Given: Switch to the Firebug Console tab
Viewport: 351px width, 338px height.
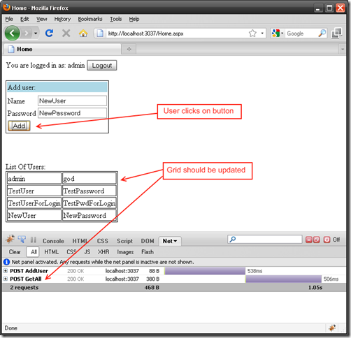Looking at the screenshot, I should pyautogui.click(x=53, y=241).
